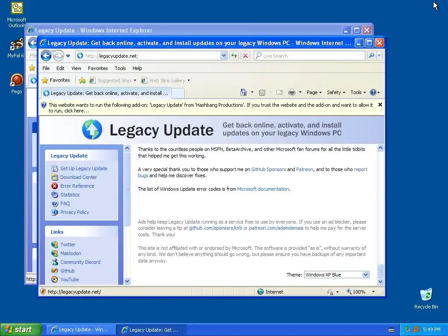448x336 pixels.
Task: Open the GitHub Sponsors link
Action: (x=268, y=169)
